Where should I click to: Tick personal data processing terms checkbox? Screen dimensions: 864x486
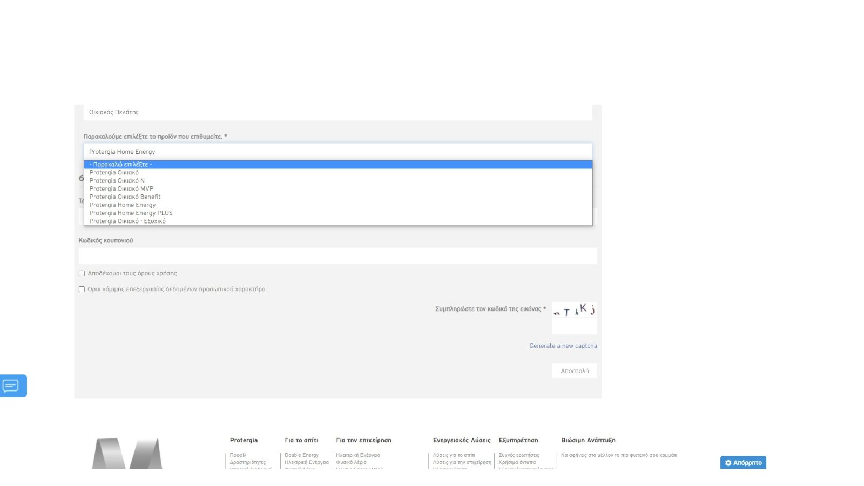82,289
